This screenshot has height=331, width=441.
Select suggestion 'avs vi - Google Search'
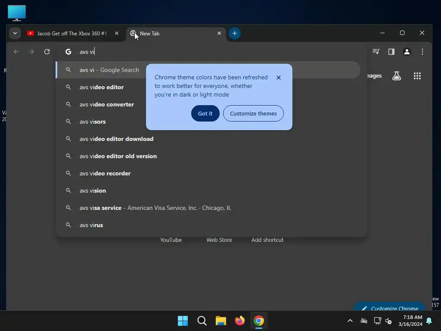208,70
